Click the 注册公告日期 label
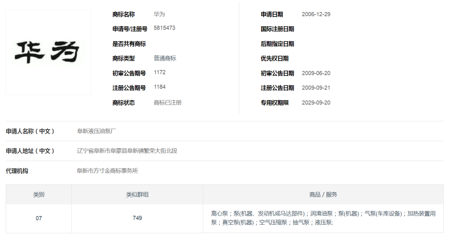The image size is (449, 238). pos(277,88)
